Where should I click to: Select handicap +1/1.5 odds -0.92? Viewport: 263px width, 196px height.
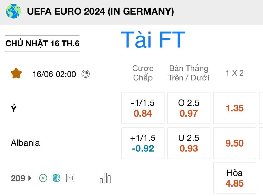143,143
